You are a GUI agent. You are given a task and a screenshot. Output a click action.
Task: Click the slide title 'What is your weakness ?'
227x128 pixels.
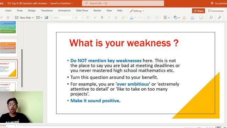pyautogui.click(x=124, y=43)
